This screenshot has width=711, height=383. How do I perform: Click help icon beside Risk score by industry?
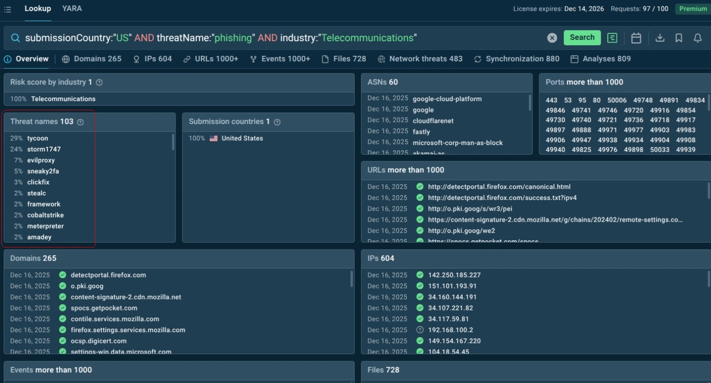(x=99, y=82)
